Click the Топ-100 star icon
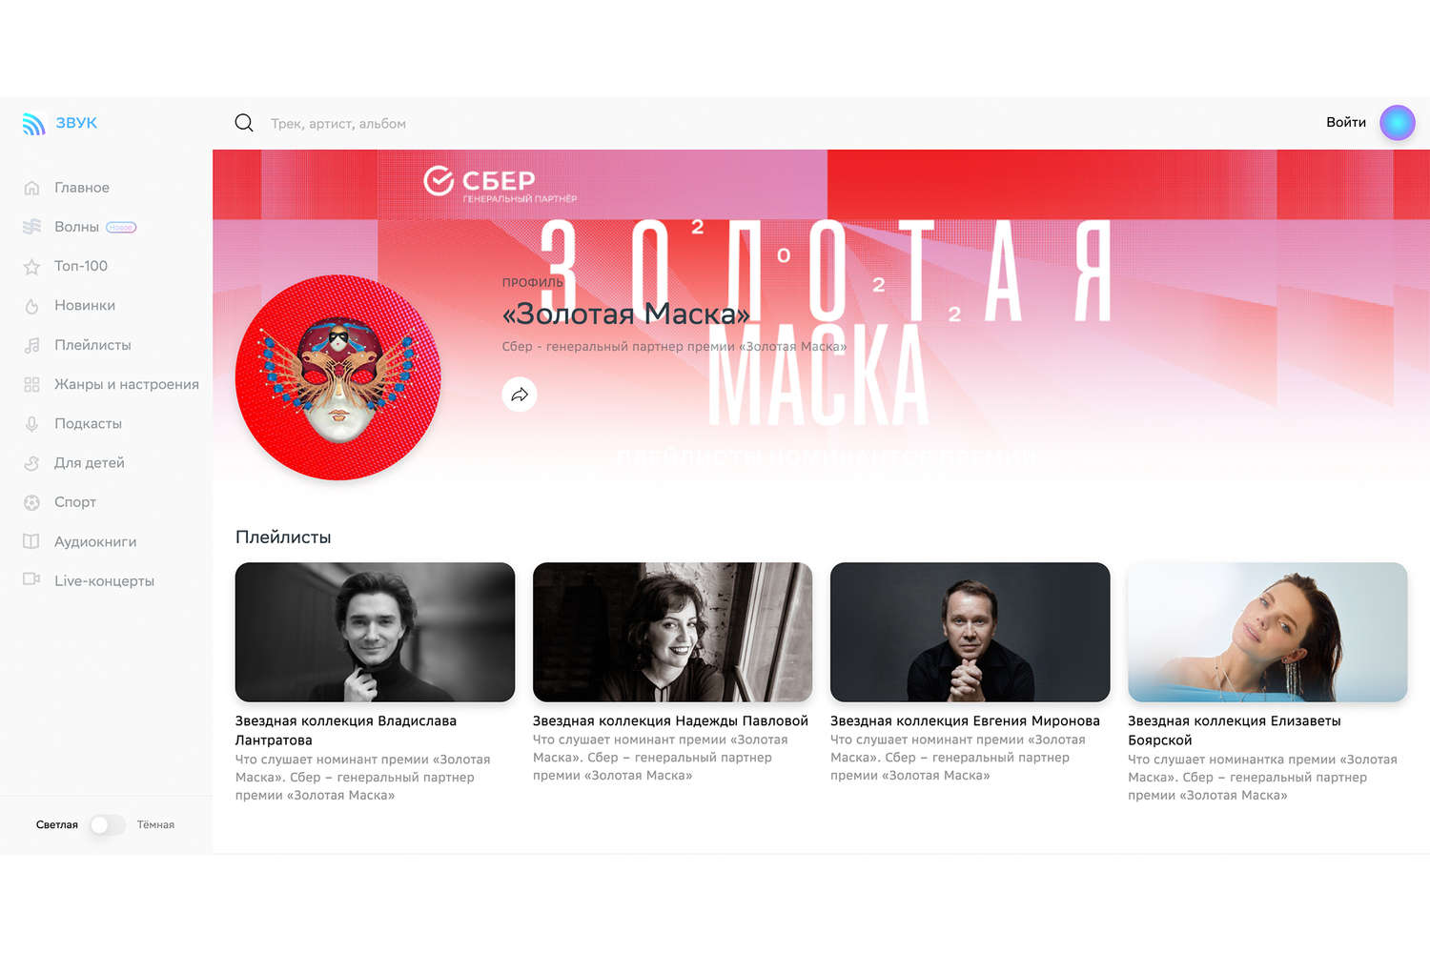Viewport: 1430px width, 953px height. coord(31,267)
